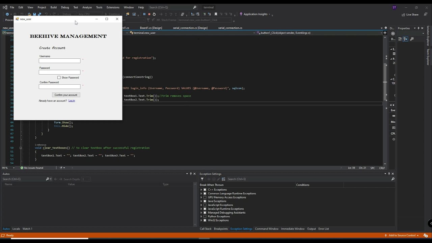Viewport: 432px width, 243px height.
Task: Open the Call Stack tab
Action: (x=206, y=229)
